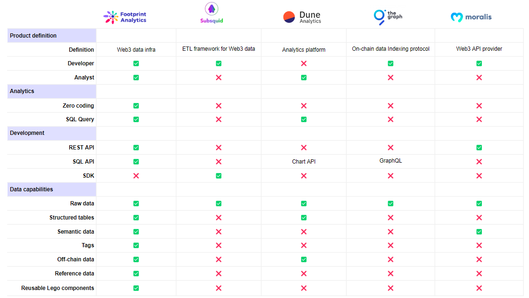Click the 'Web3 API provider' cell
This screenshot has height=298, width=529.
point(479,49)
